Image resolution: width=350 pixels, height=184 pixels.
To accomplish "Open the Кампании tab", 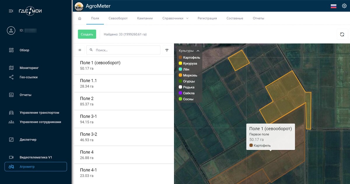I will [x=145, y=18].
